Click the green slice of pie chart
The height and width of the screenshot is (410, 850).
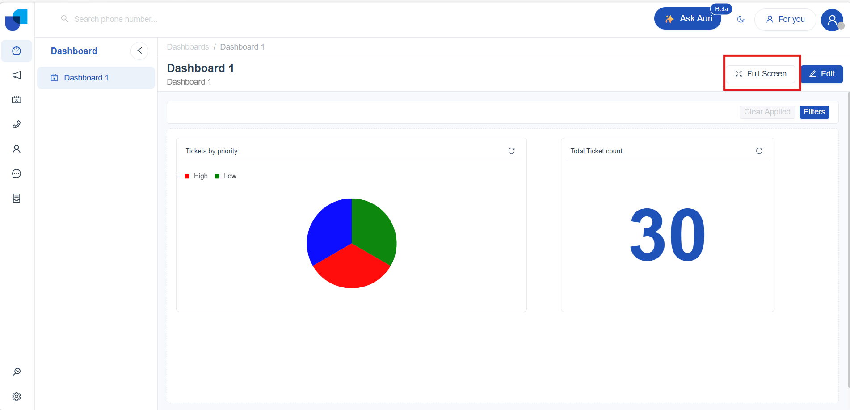(x=373, y=228)
